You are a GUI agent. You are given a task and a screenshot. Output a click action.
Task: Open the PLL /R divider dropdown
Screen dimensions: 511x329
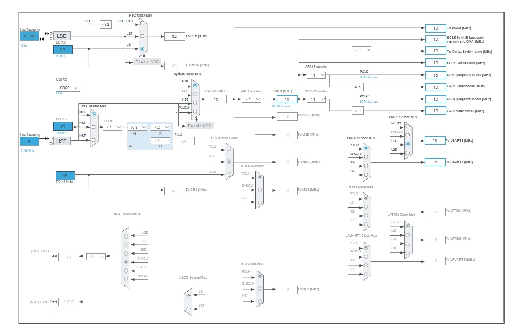pos(160,127)
